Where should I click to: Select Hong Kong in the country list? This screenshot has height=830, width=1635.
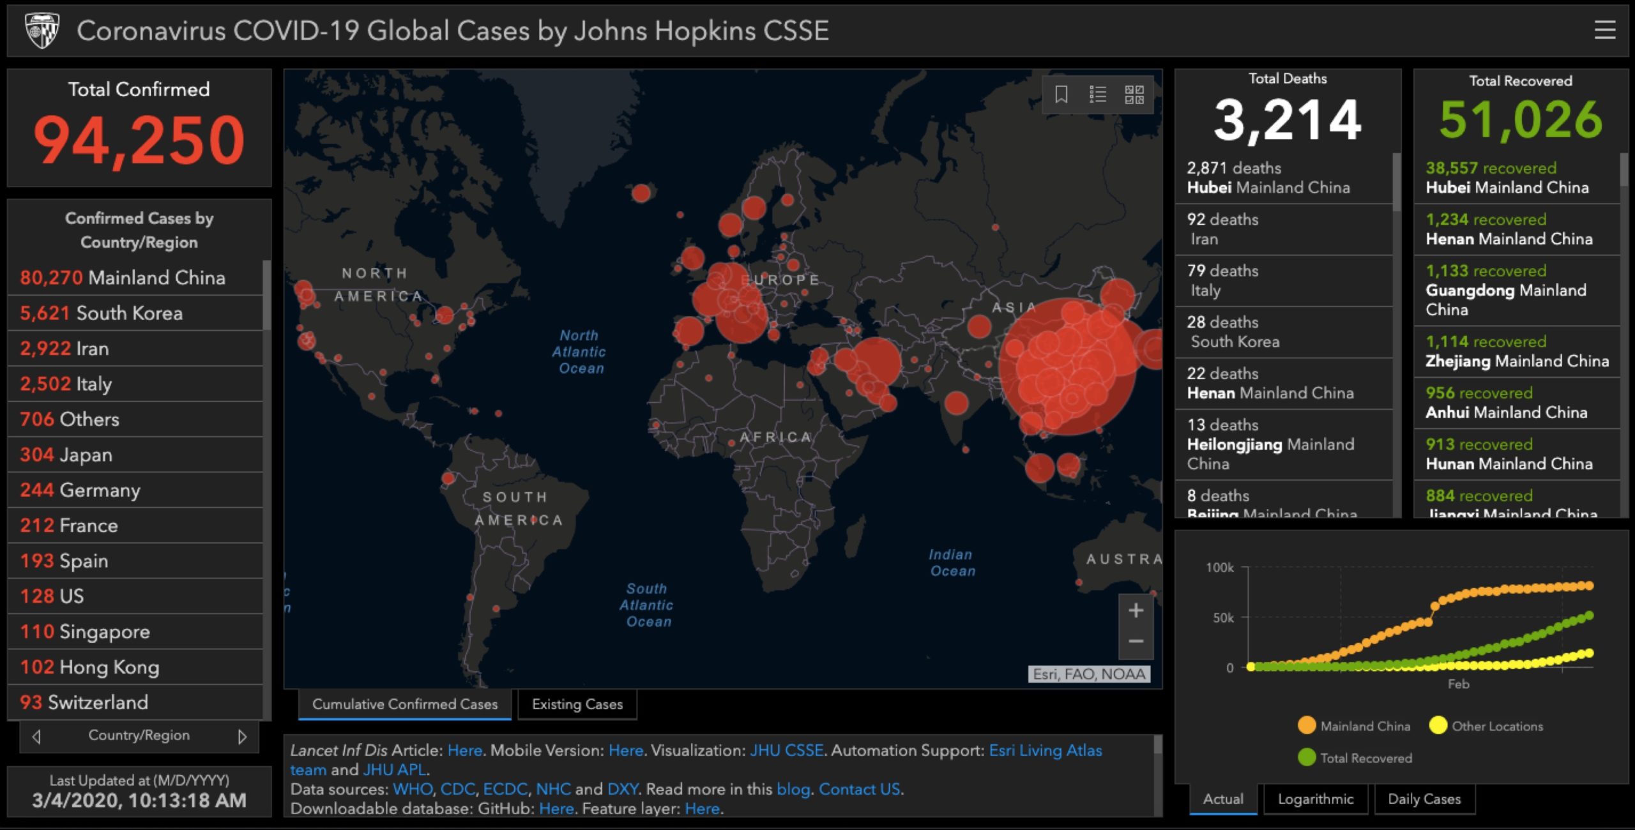(x=135, y=667)
